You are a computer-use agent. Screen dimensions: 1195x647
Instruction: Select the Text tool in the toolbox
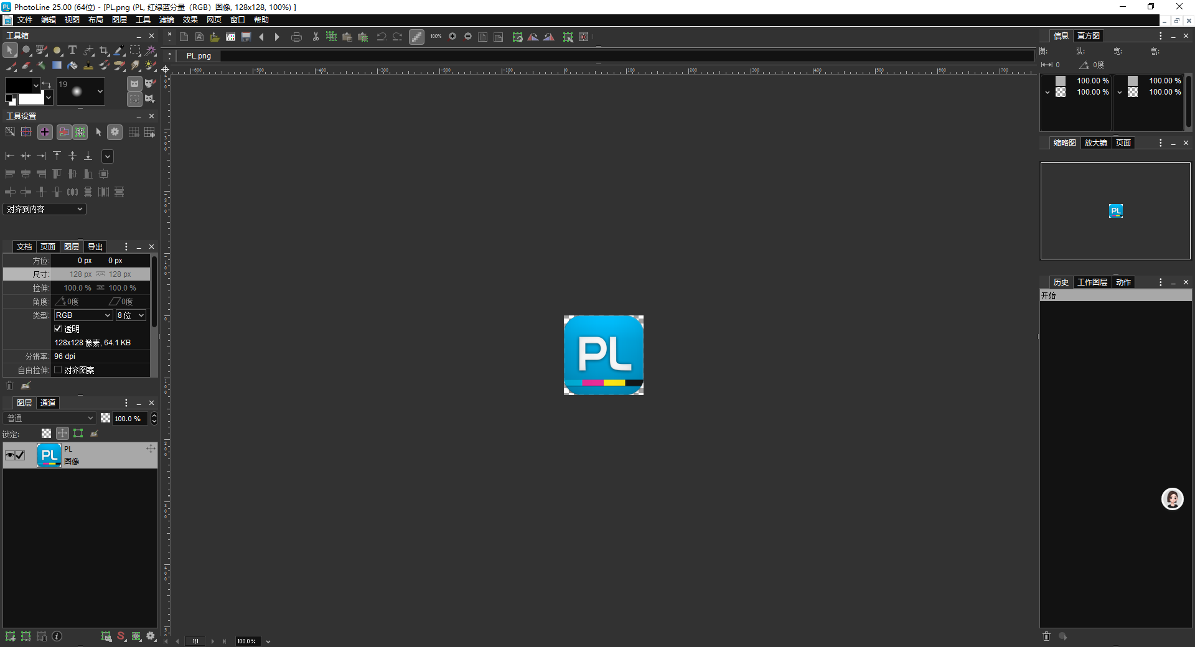tap(72, 50)
